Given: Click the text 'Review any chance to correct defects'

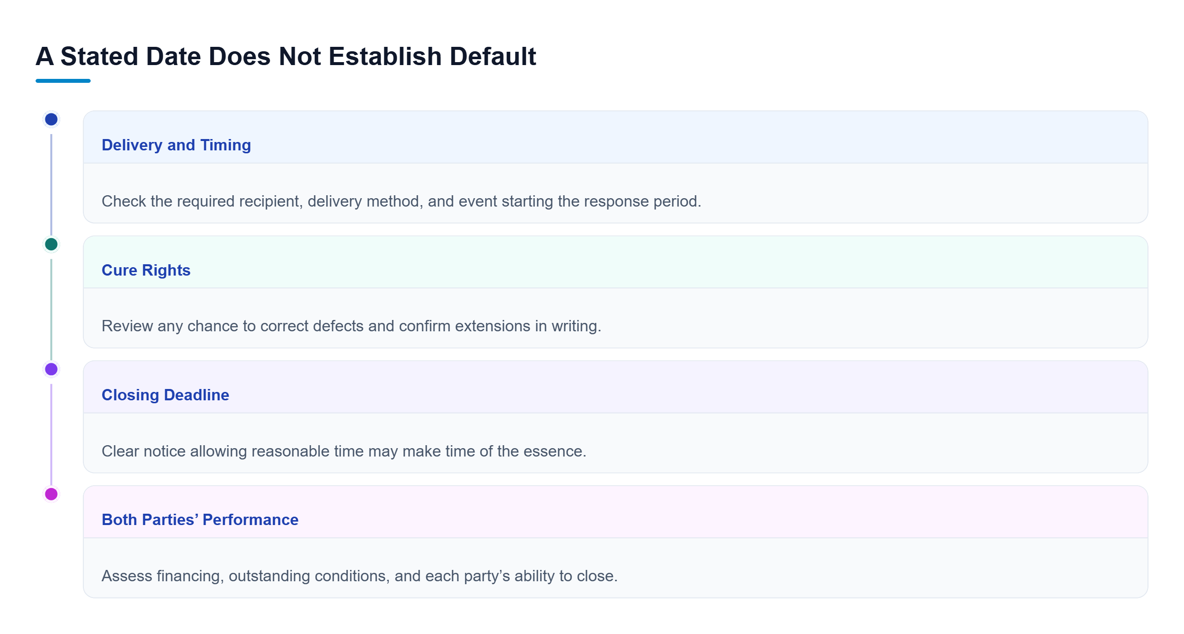Looking at the screenshot, I should coord(232,326).
